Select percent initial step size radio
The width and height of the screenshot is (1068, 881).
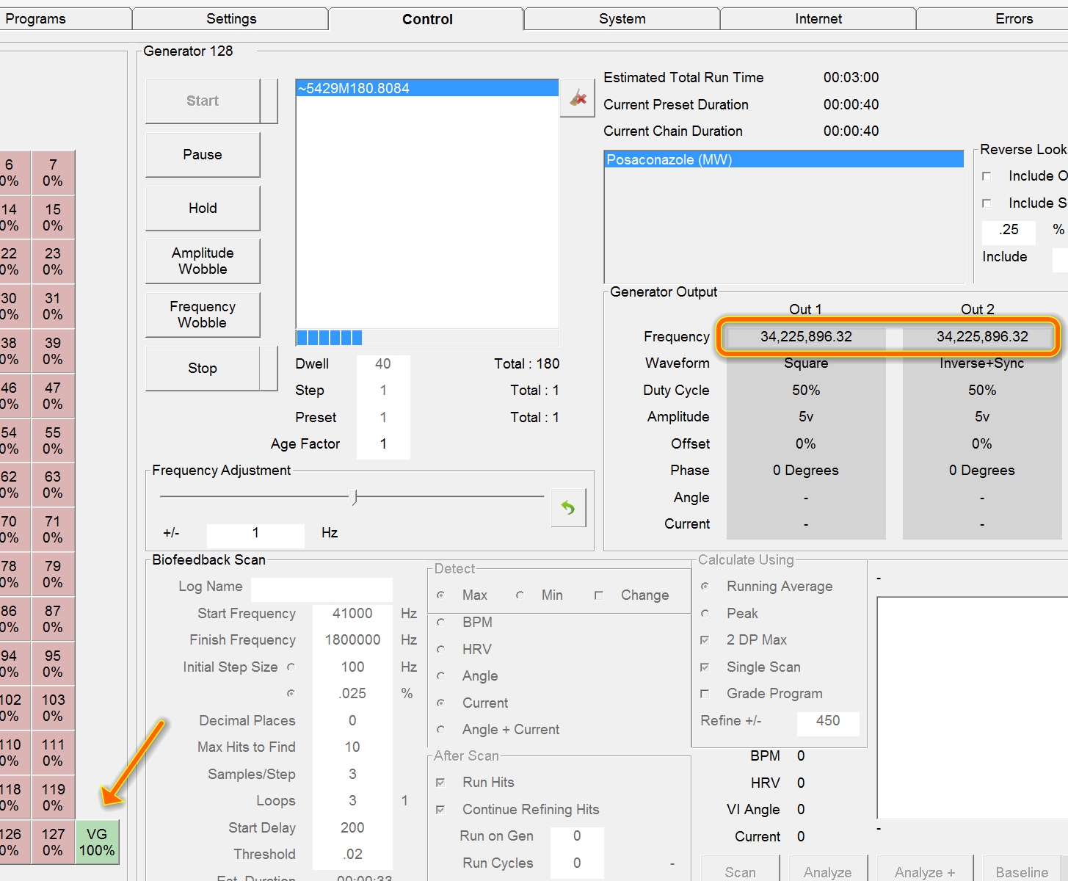(x=291, y=694)
